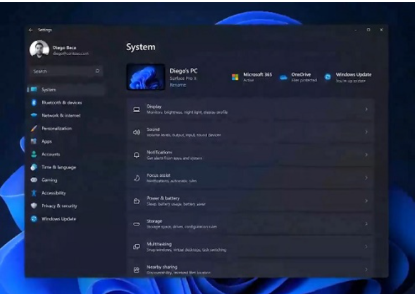
Task: Click in the Search settings field
Action: (x=66, y=71)
